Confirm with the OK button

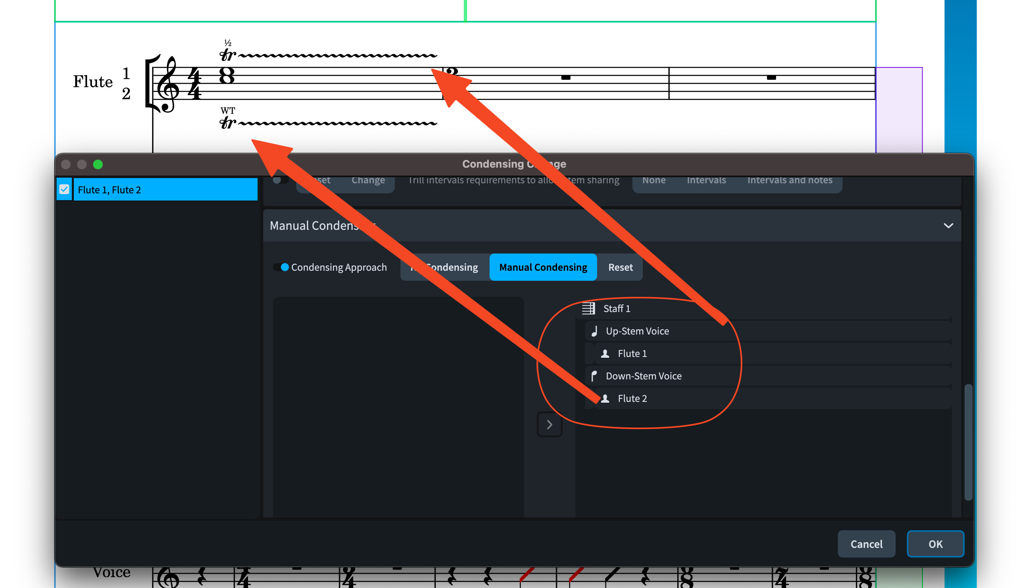pos(935,544)
